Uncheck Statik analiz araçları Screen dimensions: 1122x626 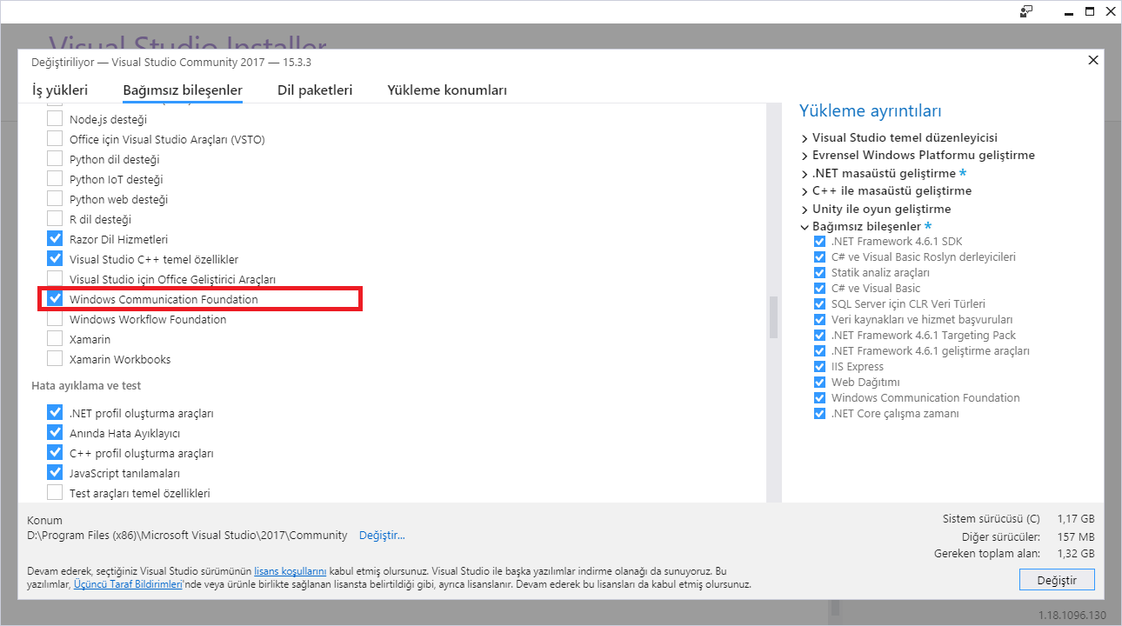point(819,273)
